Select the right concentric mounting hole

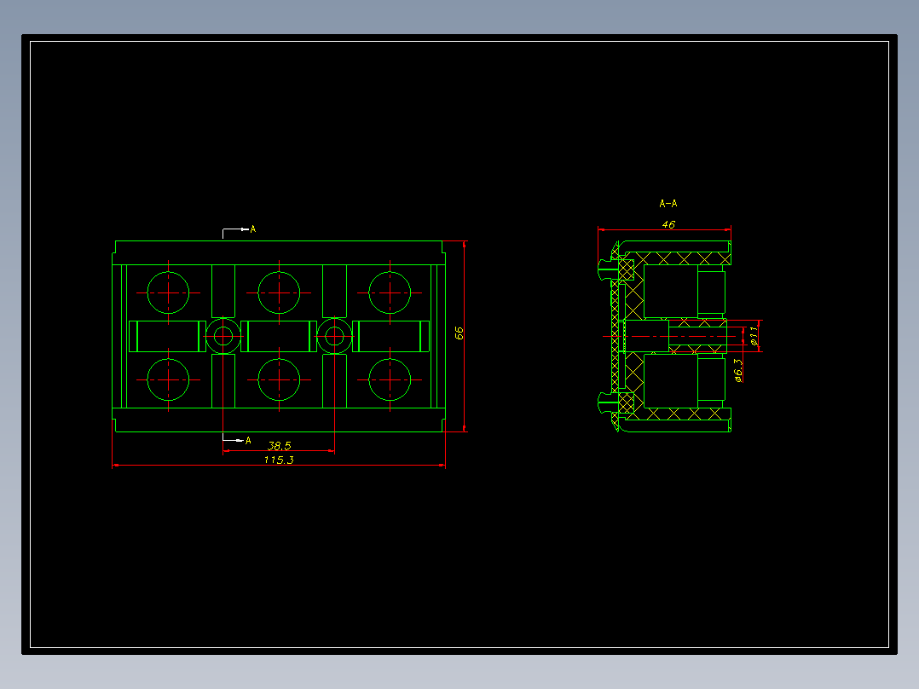click(x=335, y=337)
